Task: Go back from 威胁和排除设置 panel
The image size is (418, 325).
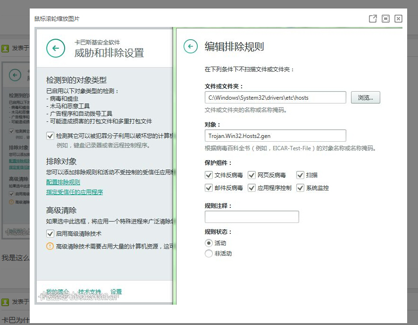Action: [56, 48]
